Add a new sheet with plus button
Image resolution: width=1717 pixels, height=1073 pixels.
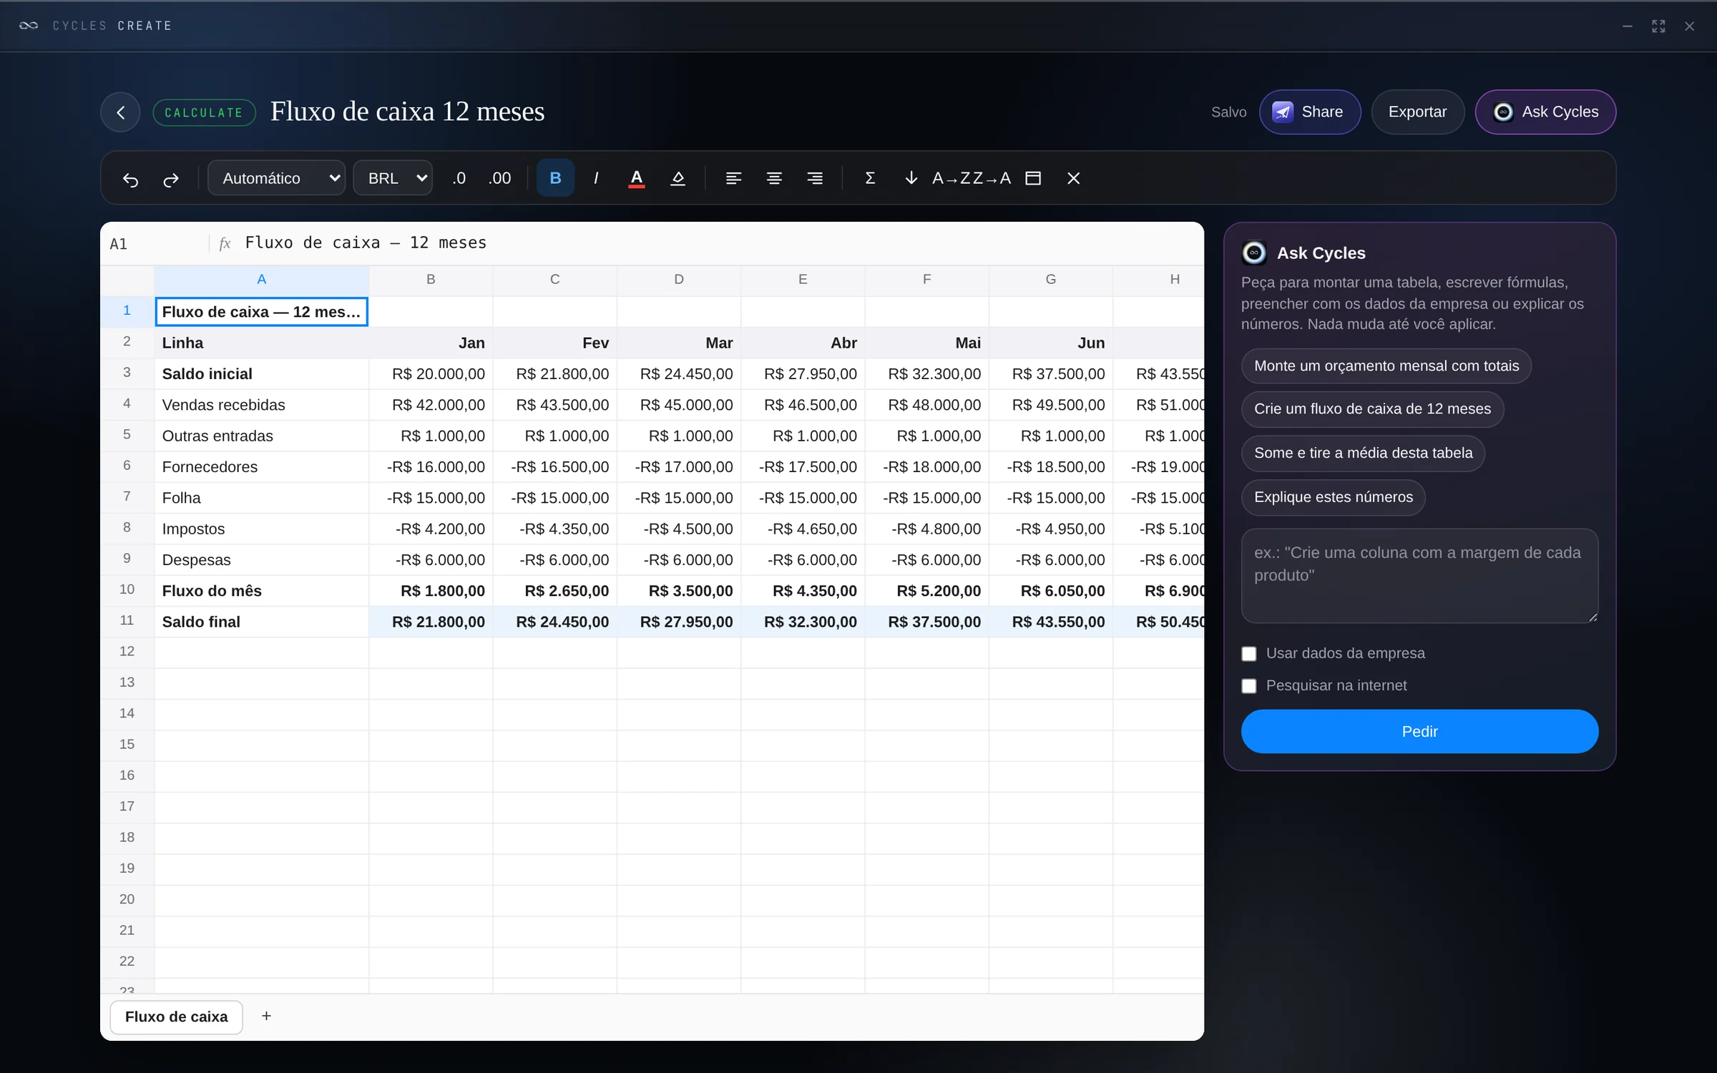[x=266, y=1016]
